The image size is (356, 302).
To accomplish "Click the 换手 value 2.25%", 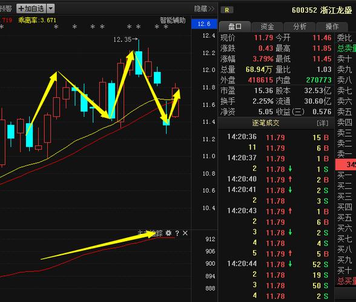I will pos(263,101).
